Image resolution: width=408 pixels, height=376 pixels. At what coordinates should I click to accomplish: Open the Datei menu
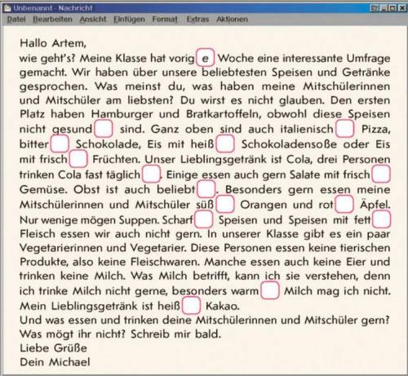pos(16,20)
